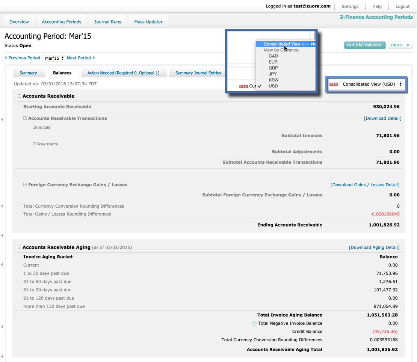The image size is (417, 362).
Task: Open the Help link
Action: [x=377, y=6]
